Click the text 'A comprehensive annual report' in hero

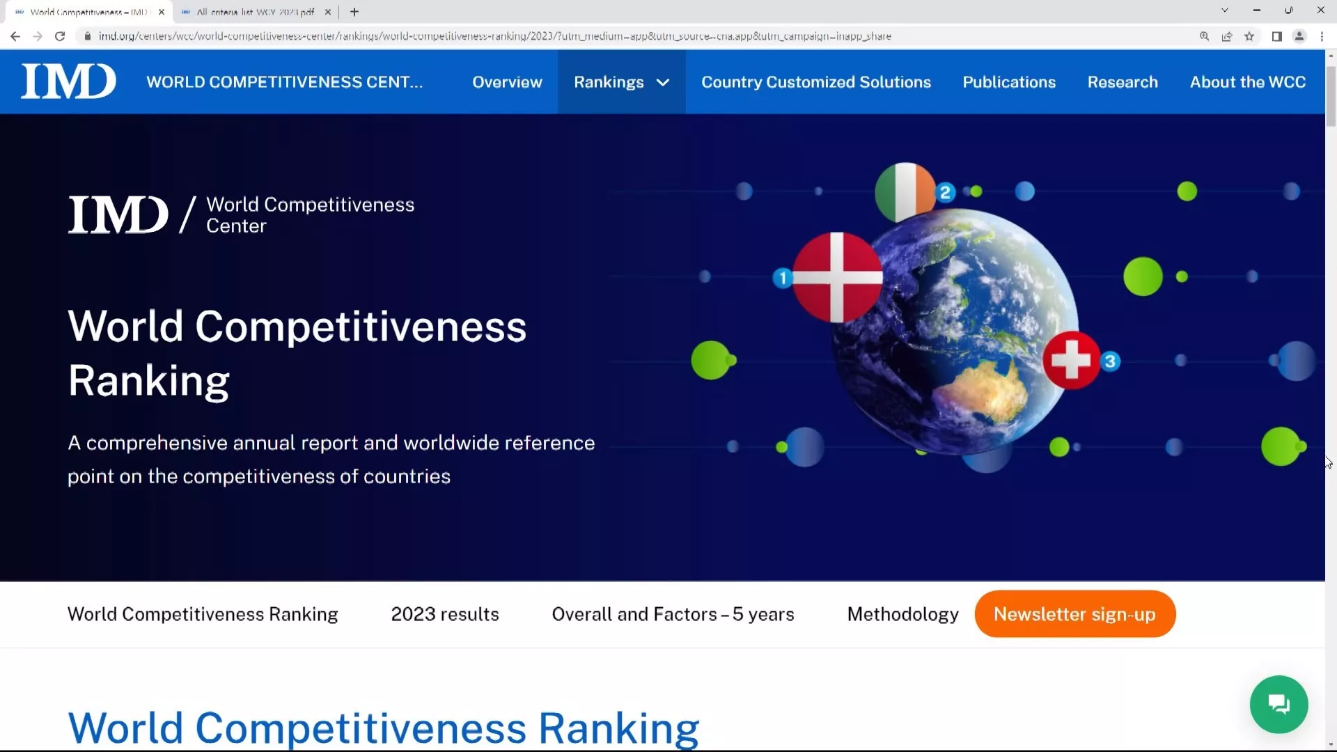point(212,443)
